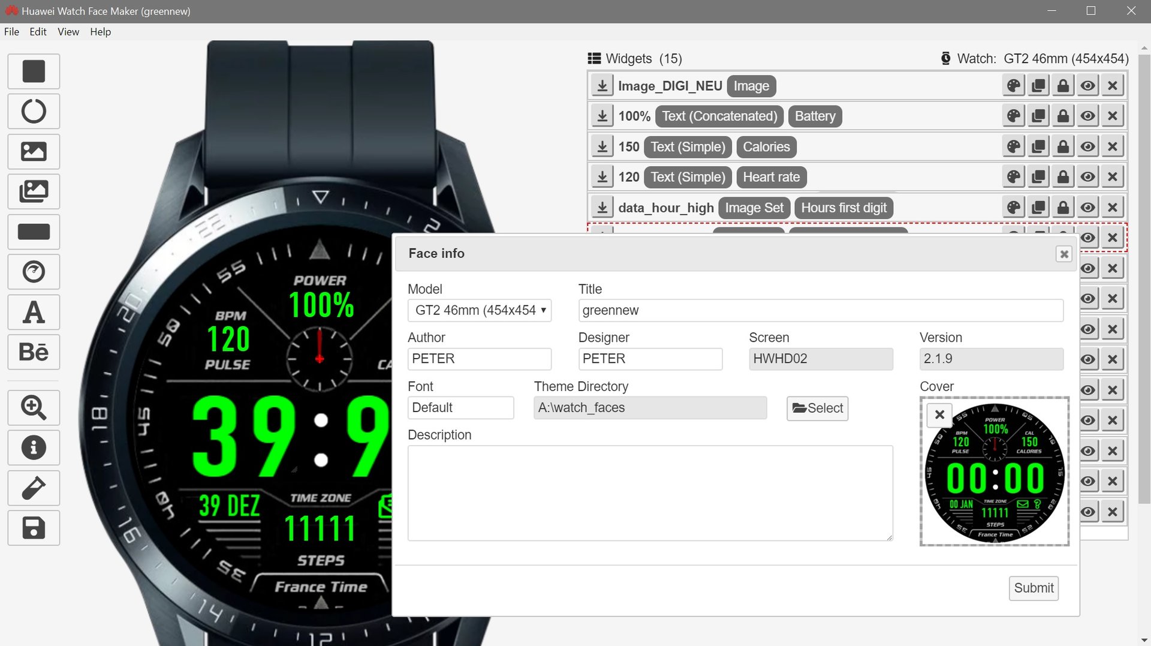
Task: Click the Font field showing Default
Action: tap(461, 408)
